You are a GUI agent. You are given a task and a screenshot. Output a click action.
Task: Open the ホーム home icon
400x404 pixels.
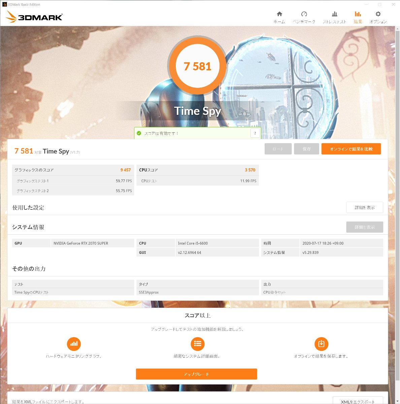[x=279, y=14]
